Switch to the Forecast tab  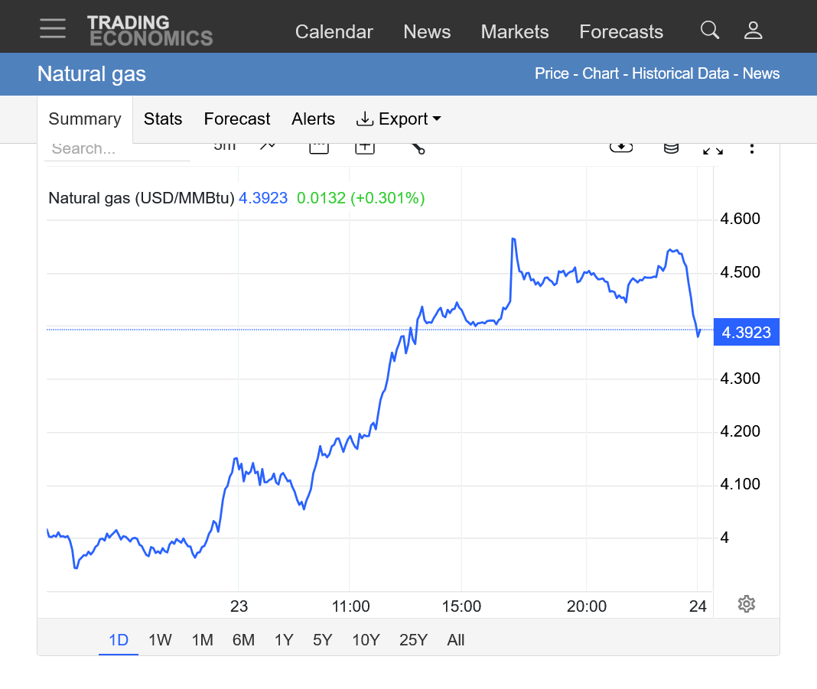pyautogui.click(x=236, y=119)
